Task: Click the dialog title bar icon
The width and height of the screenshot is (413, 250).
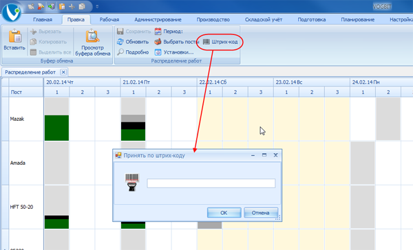Action: tap(118, 155)
